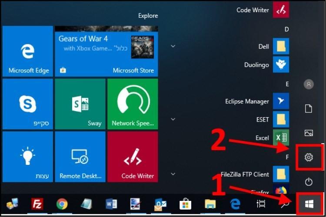Open the Sway tile
The height and width of the screenshot is (217, 326).
pyautogui.click(x=80, y=104)
